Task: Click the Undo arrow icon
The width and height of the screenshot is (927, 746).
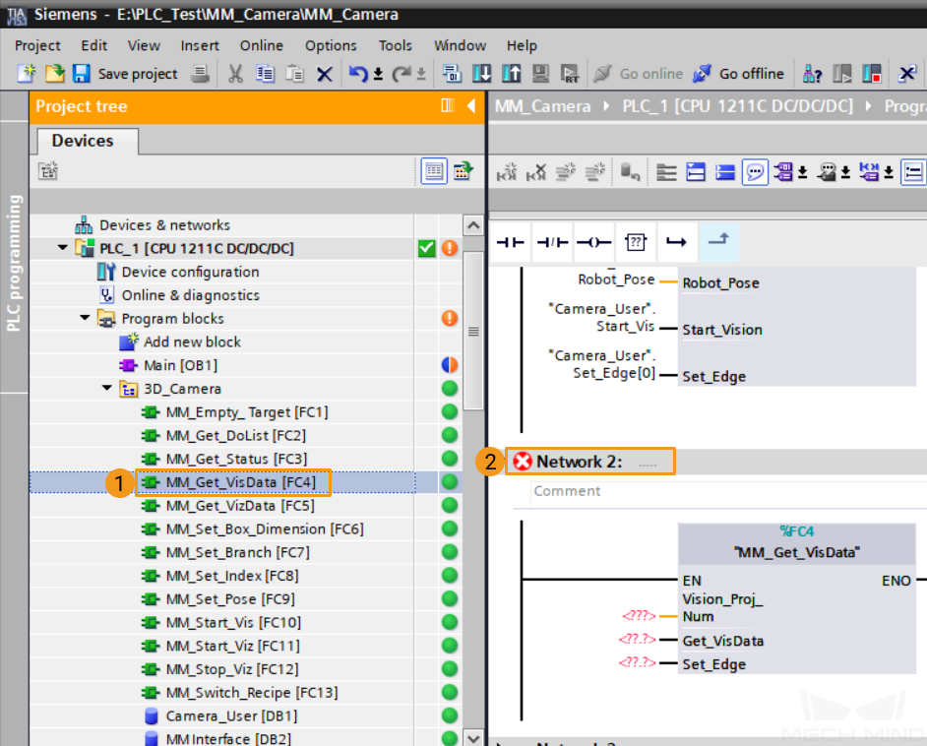Action: [358, 73]
